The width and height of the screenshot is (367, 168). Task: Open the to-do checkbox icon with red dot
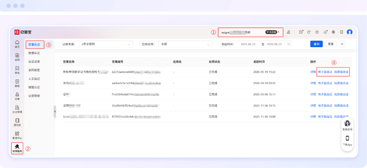click(x=301, y=32)
